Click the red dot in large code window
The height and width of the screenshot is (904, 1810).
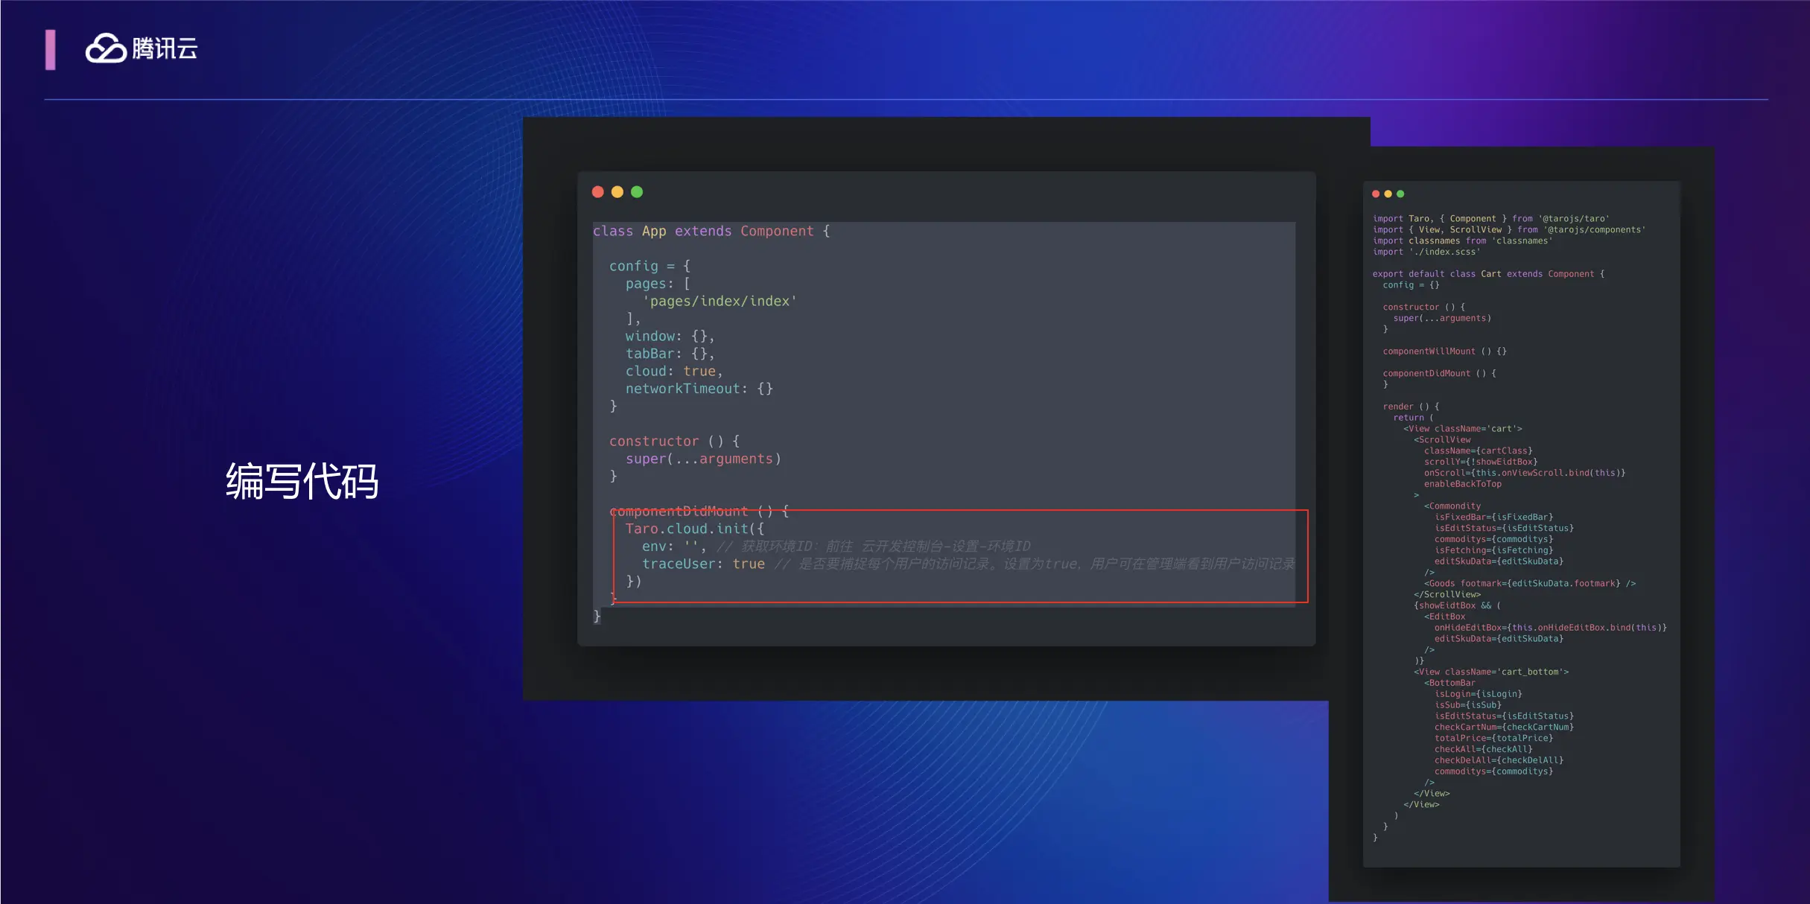(597, 192)
